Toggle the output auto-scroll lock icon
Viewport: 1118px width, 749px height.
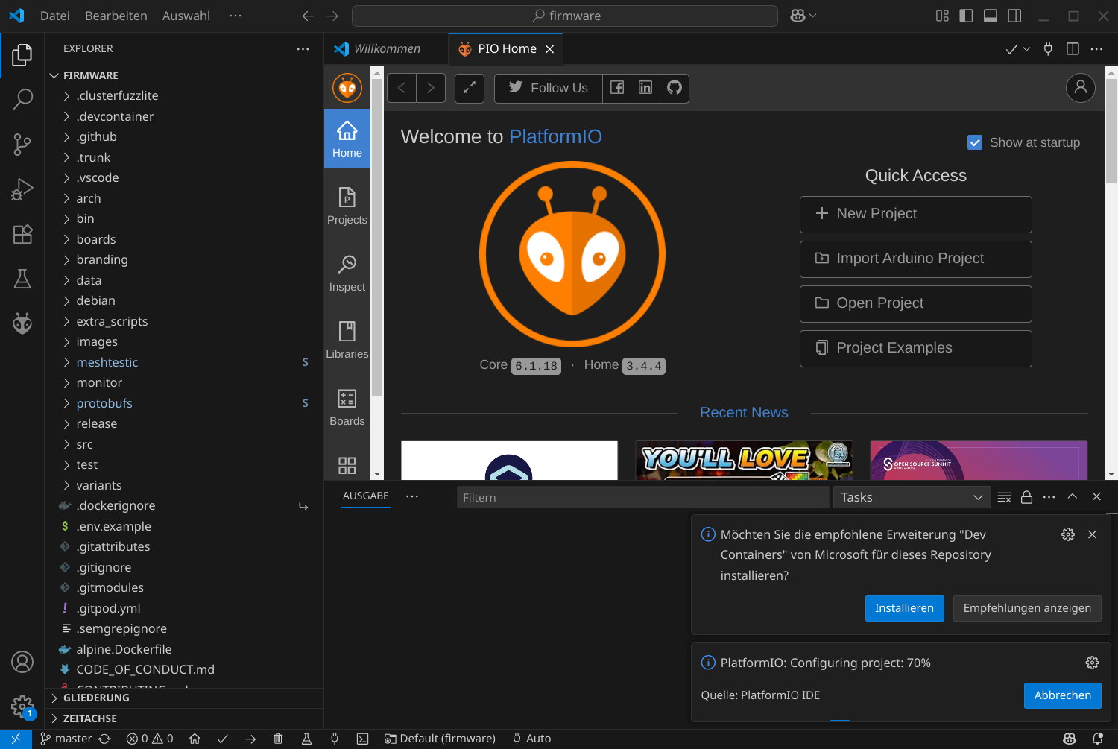pos(1026,496)
